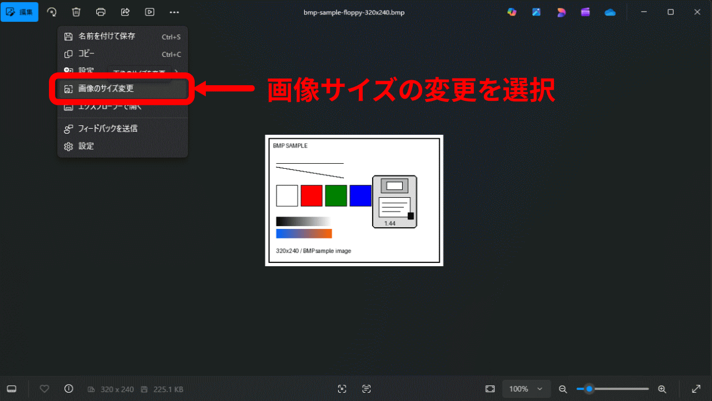
Task: Select the text actions (OCR) icon
Action: pyautogui.click(x=366, y=389)
